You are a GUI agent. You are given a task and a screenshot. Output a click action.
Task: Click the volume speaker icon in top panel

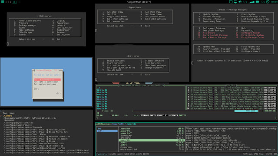240,2
